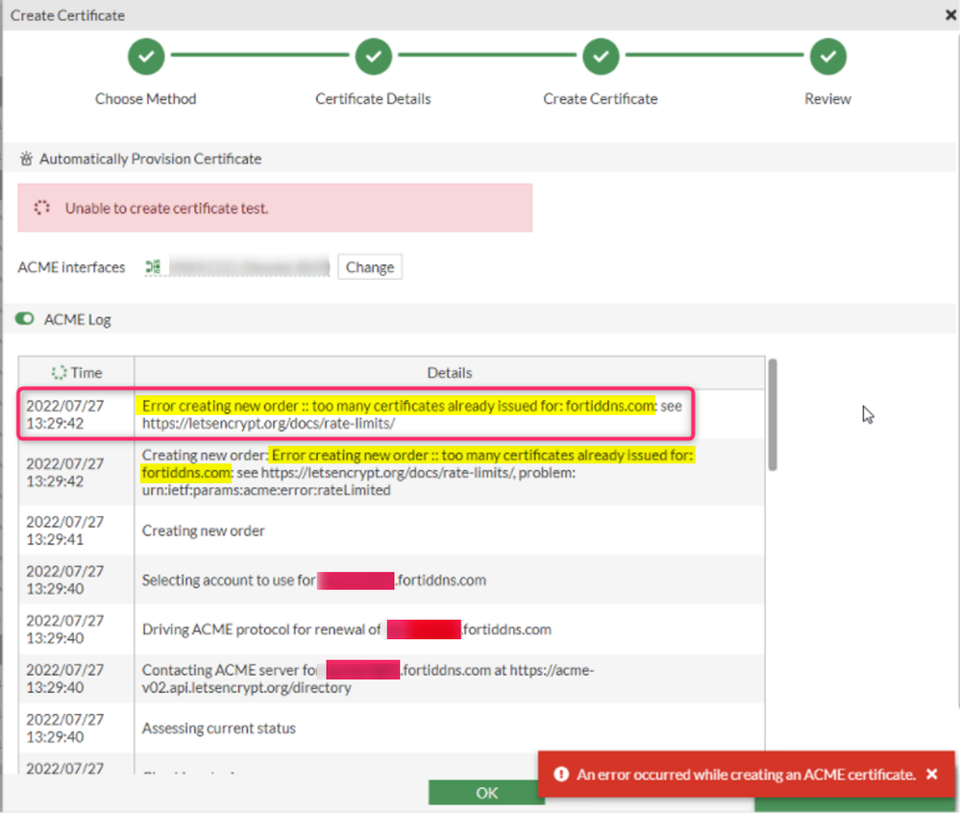
Task: Click the Create Certificate step checkmark
Action: (x=601, y=57)
